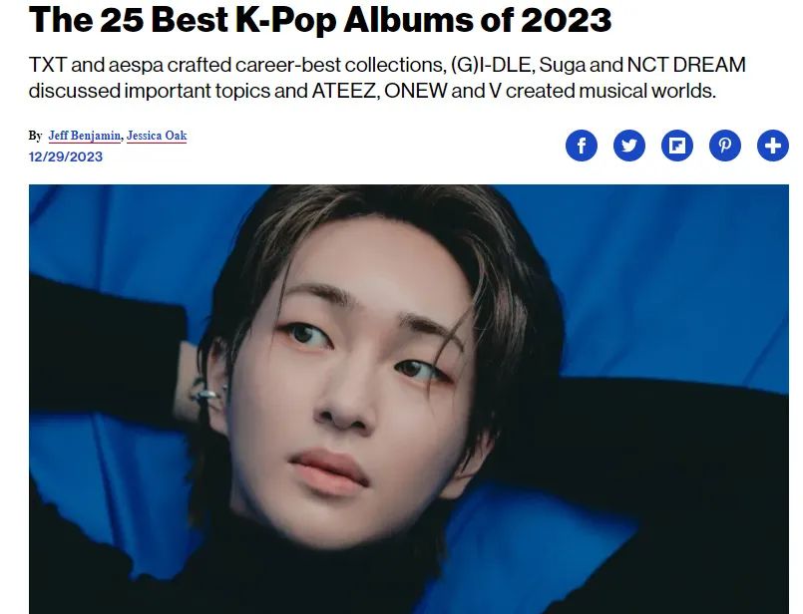The image size is (803, 614).
Task: Click the "By" byline label
Action: click(35, 136)
